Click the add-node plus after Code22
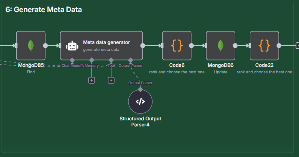The width and height of the screenshot is (299, 157). (x=297, y=46)
